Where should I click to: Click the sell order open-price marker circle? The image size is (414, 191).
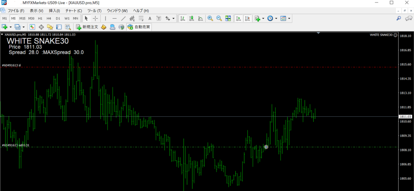[x=266, y=147]
